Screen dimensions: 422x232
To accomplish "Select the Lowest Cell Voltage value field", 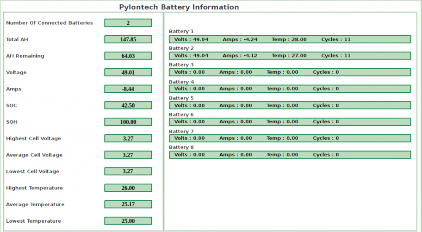I will click(x=128, y=171).
